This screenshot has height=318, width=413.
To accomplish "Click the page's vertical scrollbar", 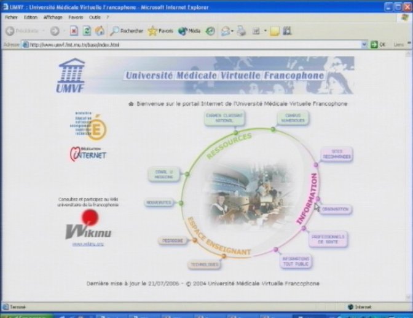I will click(408, 177).
